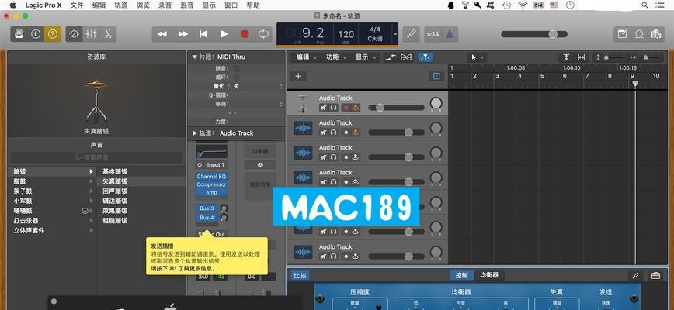
Task: Open the 录音 menu
Action: point(165,5)
